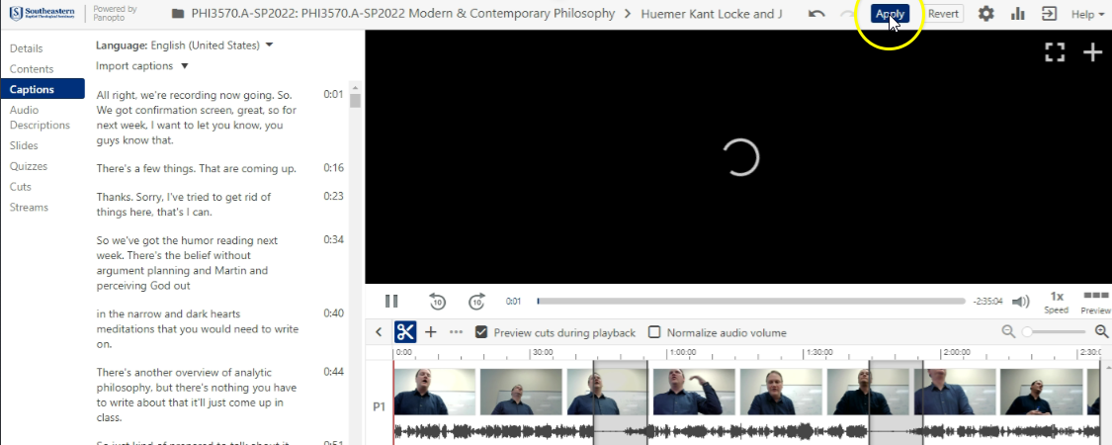Click the folder icon in breadcrumb
The image size is (1112, 445).
coord(178,14)
